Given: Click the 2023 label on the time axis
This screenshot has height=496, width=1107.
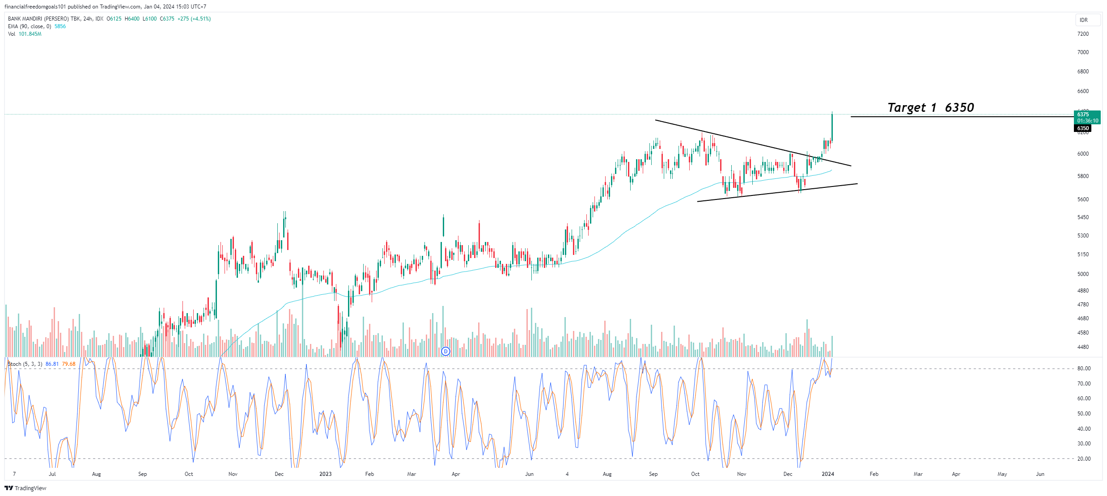Looking at the screenshot, I should pyautogui.click(x=326, y=474).
